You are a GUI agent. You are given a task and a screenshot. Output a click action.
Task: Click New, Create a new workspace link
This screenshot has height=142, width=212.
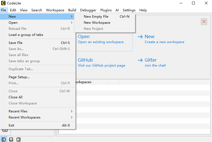(x=164, y=39)
